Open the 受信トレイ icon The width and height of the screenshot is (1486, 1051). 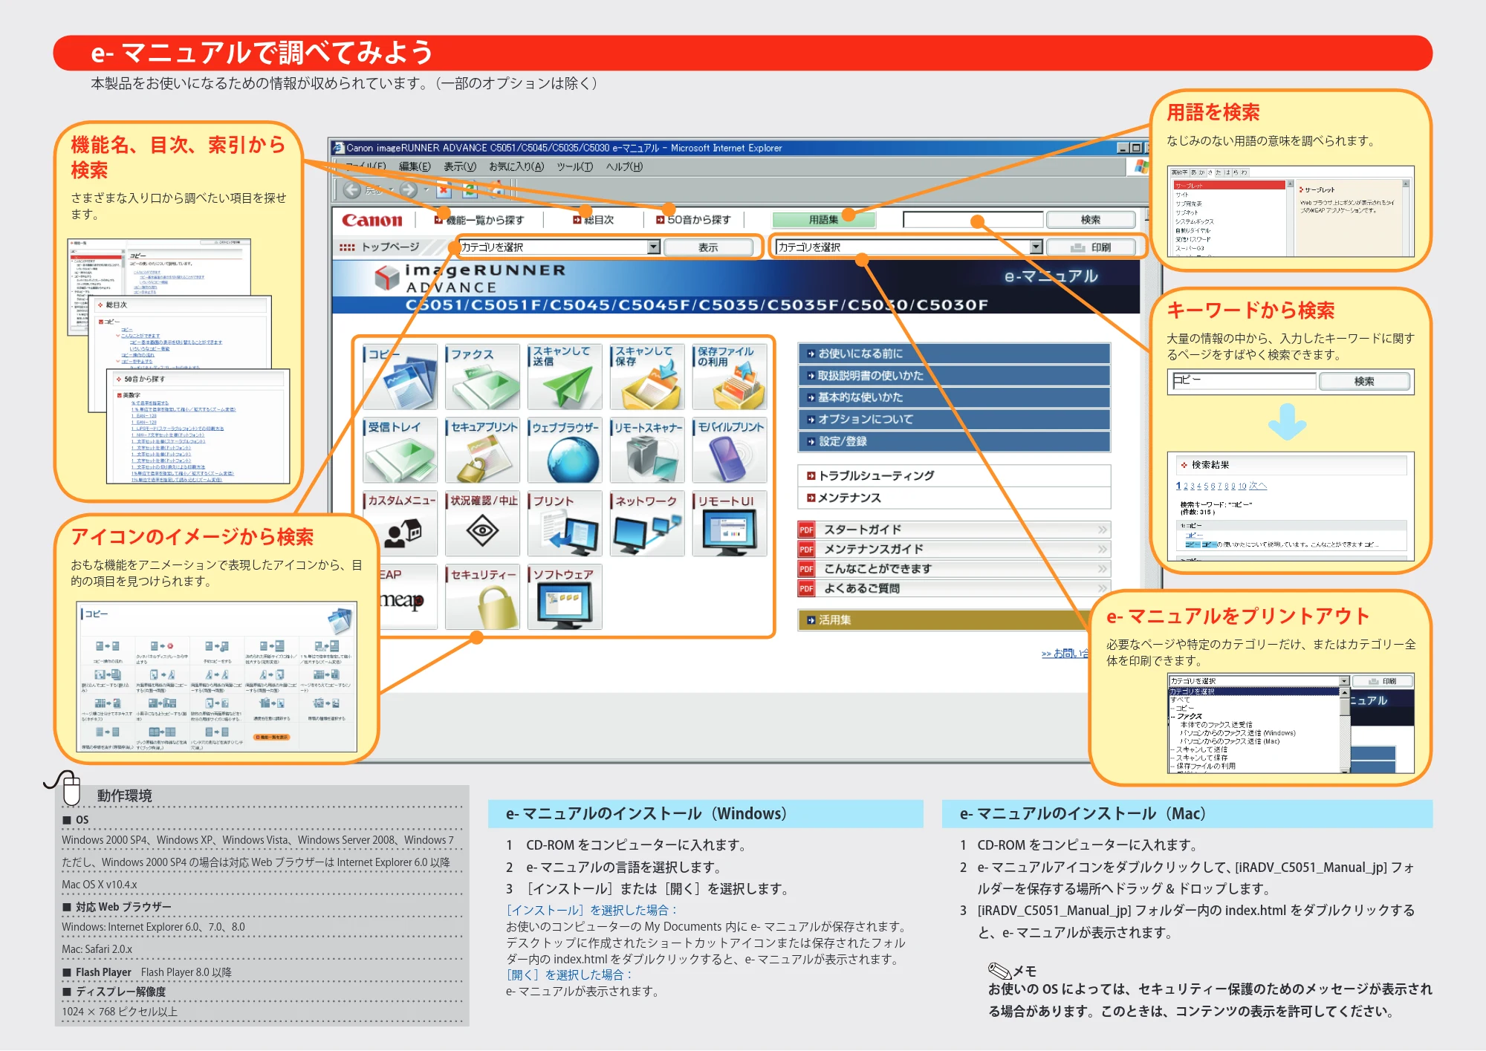click(400, 450)
